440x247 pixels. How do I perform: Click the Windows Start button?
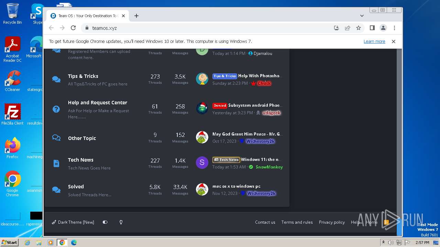pyautogui.click(x=10, y=242)
